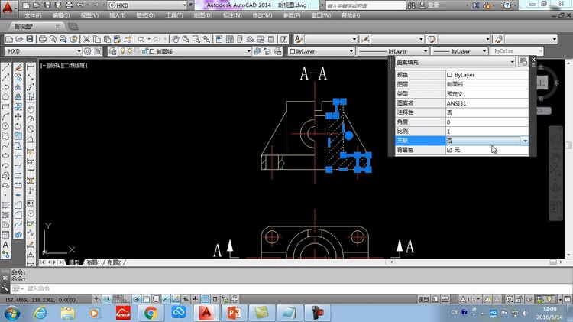
Task: Open the Modify(M) menu
Action: (x=262, y=15)
